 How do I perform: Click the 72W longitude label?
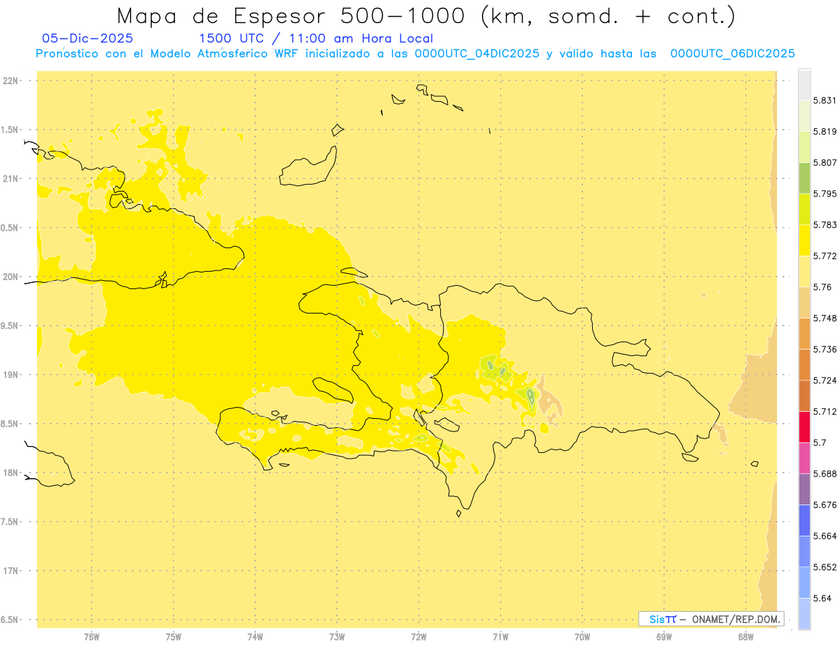(418, 636)
